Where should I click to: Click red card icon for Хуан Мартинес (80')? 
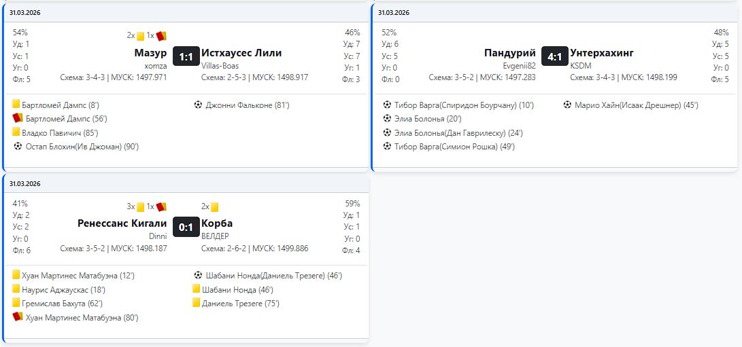pyautogui.click(x=17, y=317)
